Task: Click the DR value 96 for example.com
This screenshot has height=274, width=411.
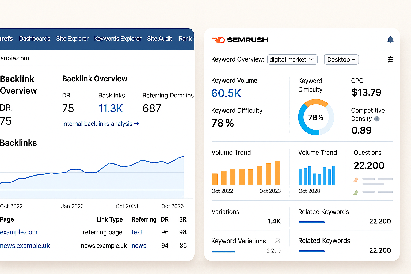Action: click(x=165, y=232)
